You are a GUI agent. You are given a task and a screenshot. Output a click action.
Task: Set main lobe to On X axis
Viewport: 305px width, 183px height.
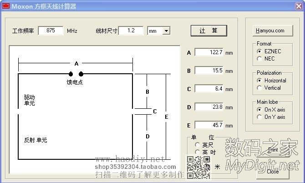pos(259,110)
